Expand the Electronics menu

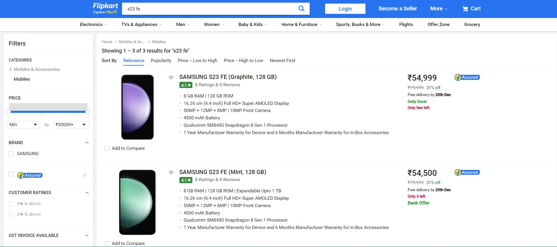tap(93, 25)
